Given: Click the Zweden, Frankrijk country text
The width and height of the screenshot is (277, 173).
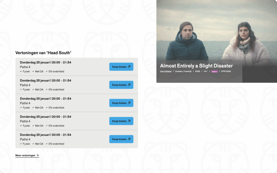Looking at the screenshot, I should 183,71.
